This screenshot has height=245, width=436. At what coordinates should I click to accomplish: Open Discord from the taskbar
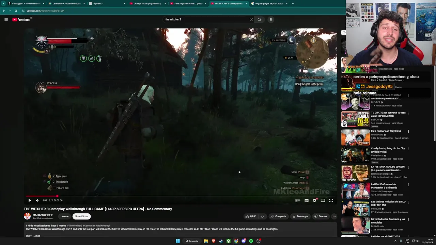[244, 241]
